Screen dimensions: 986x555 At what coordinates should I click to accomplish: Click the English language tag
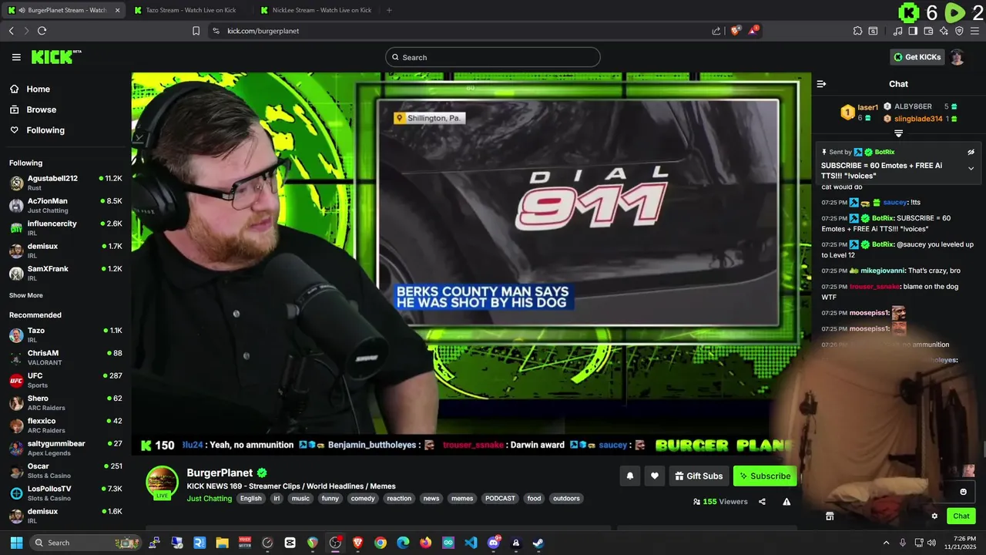coord(250,499)
